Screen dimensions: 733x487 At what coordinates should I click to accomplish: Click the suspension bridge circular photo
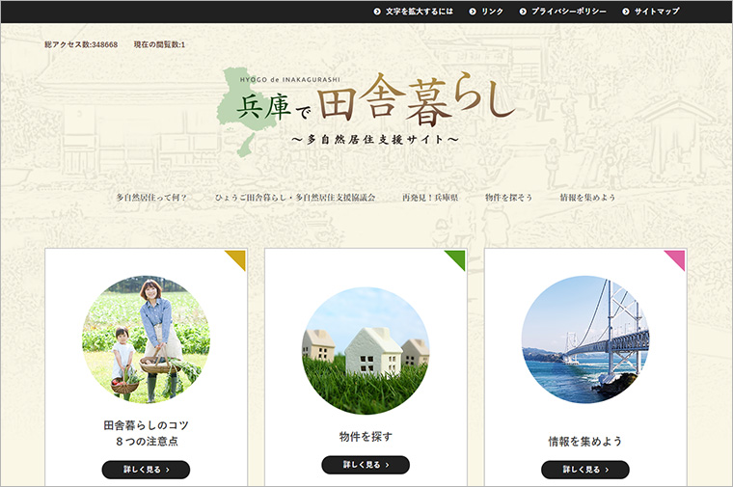(x=585, y=339)
